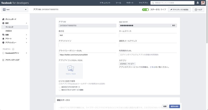Click the 認証ステータス heading
The height and width of the screenshot is (110, 208).
tap(63, 100)
